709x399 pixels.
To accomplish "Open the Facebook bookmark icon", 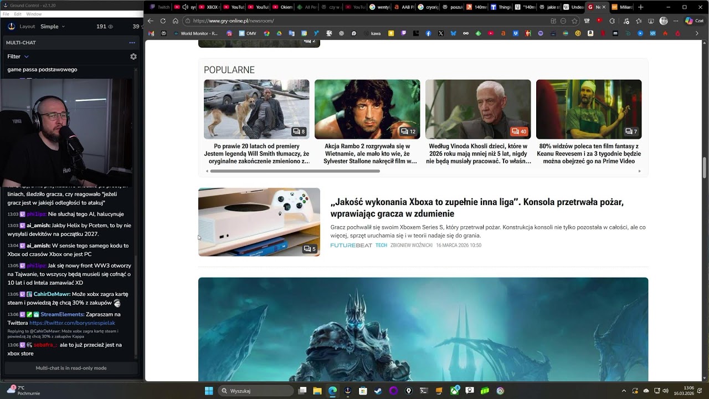I will (x=428, y=33).
